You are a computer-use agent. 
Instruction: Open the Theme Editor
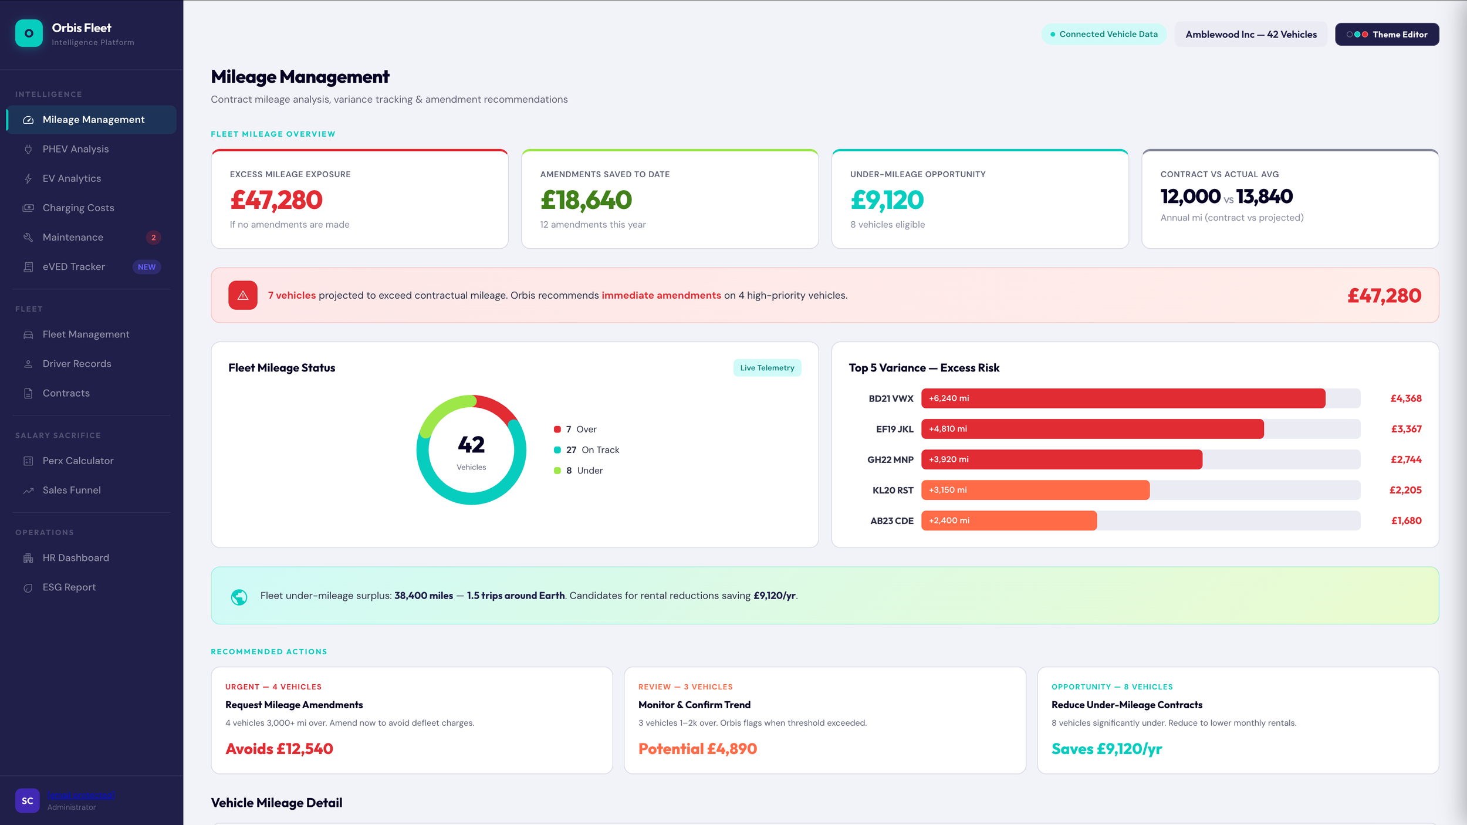point(1387,34)
